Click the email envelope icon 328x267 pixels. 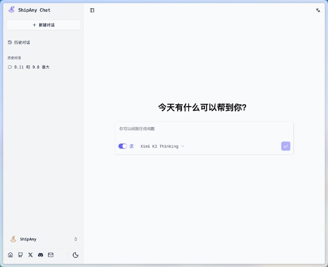50,255
